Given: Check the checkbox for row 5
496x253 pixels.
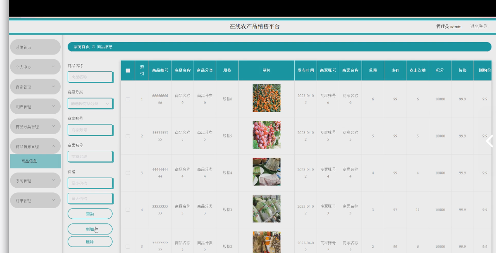Looking at the screenshot, I should [128, 247].
